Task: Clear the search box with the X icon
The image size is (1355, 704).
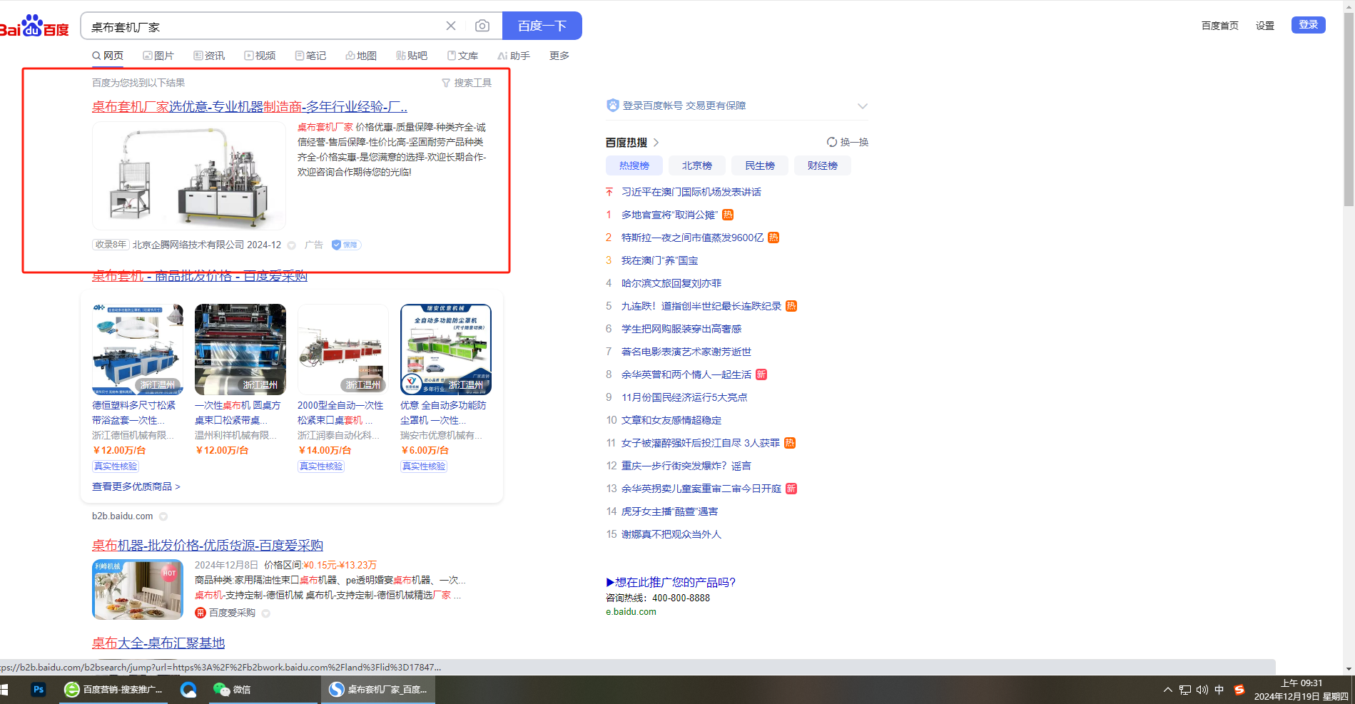Action: click(451, 26)
